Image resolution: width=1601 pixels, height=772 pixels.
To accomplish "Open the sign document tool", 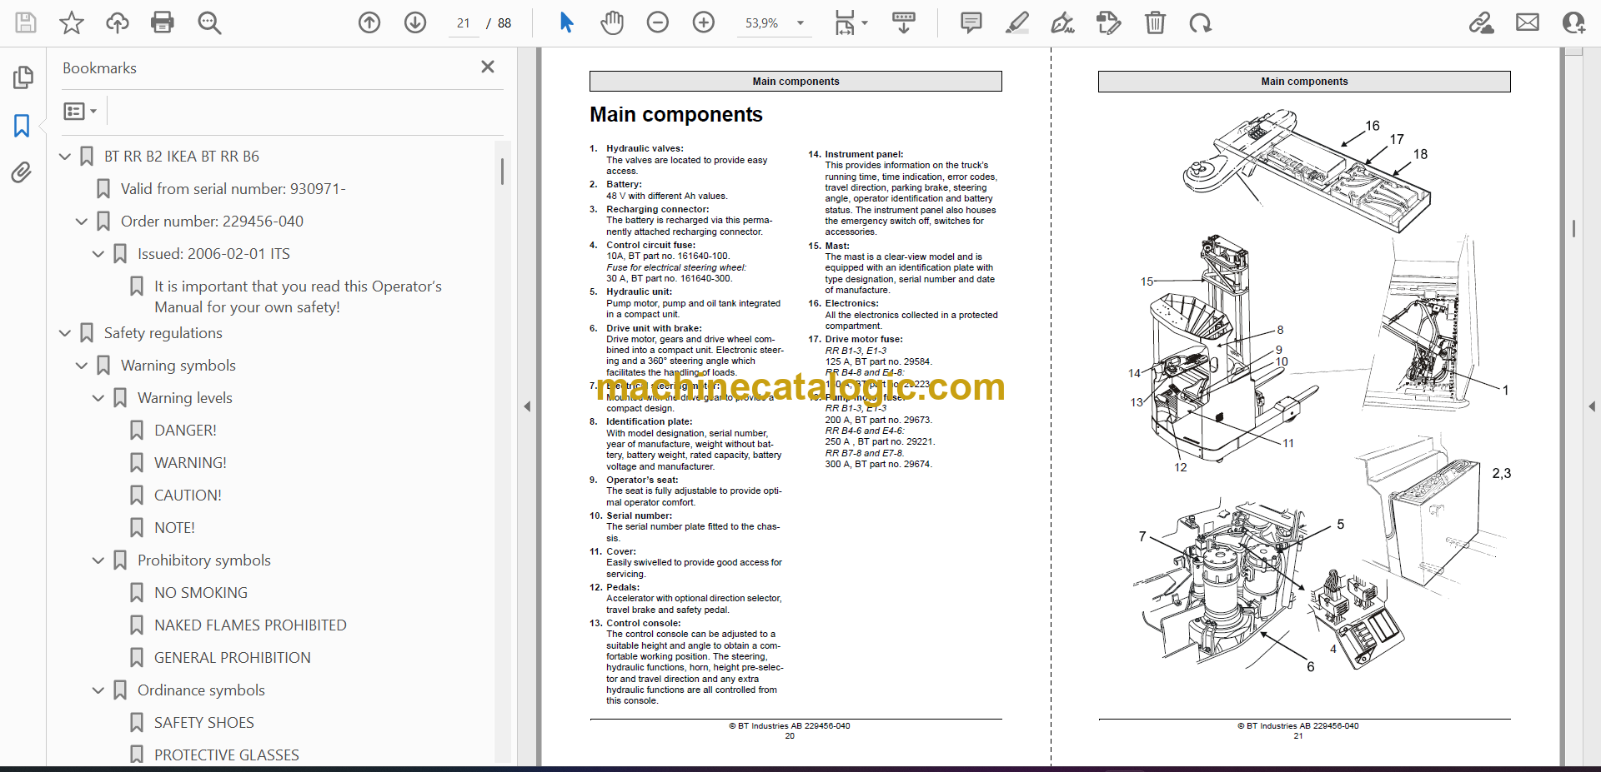I will click(x=1063, y=22).
